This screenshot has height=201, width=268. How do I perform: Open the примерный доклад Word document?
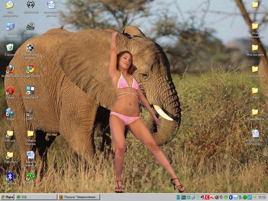pyautogui.click(x=51, y=5)
